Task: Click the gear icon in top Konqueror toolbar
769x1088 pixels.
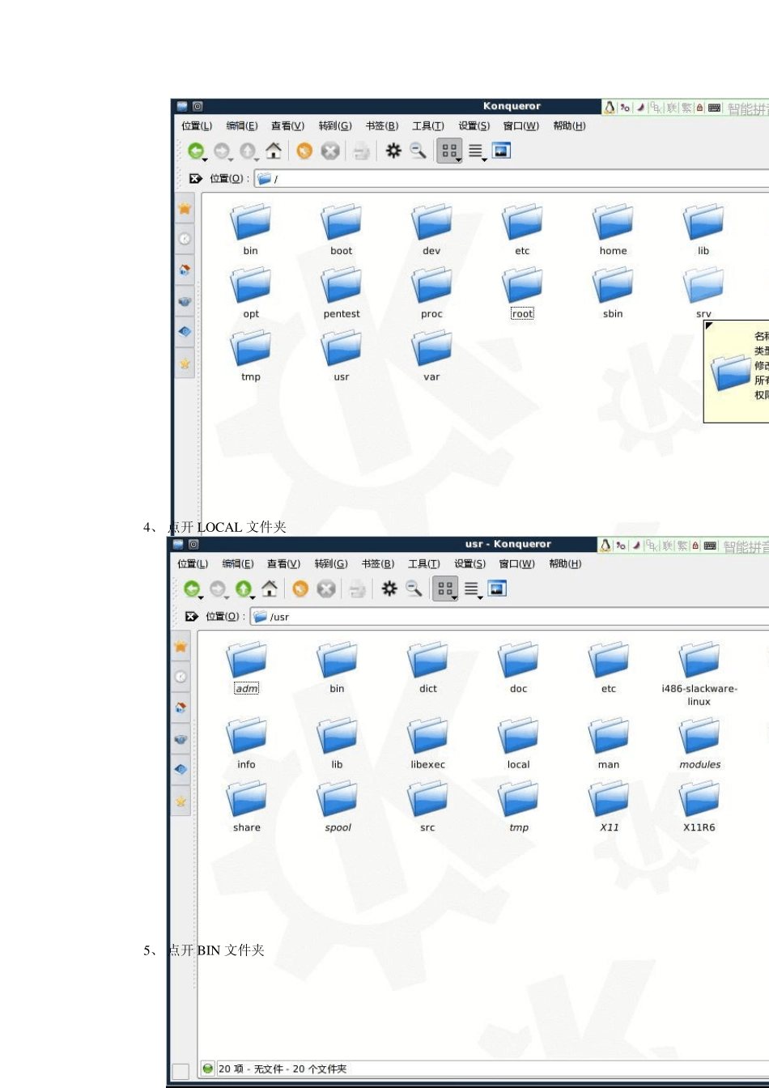Action: click(x=393, y=151)
